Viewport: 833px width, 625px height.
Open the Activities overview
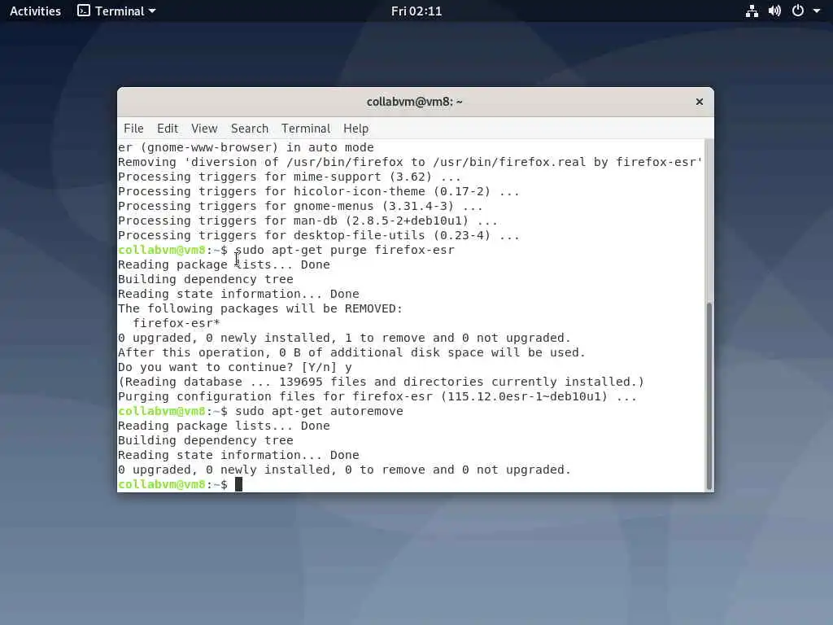point(35,11)
